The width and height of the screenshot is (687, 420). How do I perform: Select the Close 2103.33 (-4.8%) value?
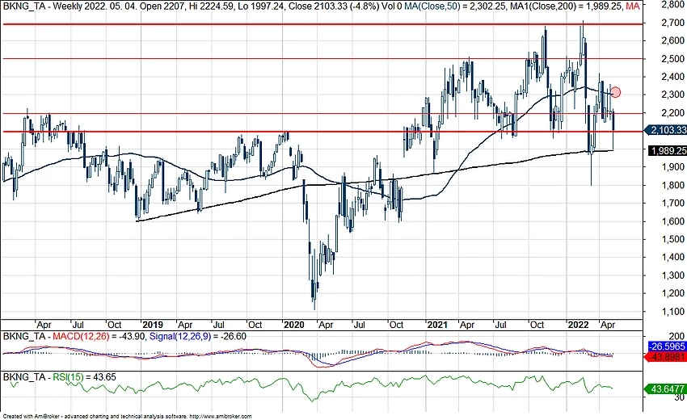(x=334, y=6)
